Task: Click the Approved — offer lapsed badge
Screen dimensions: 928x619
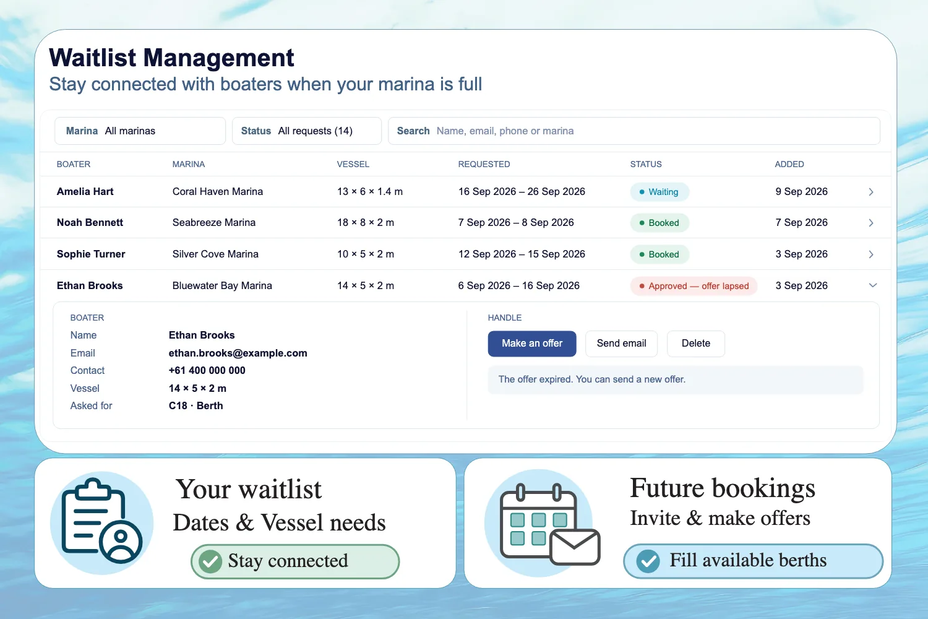Action: click(694, 286)
